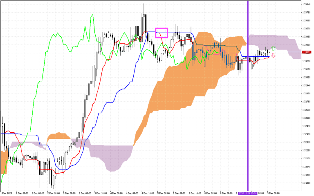Click the 1.33840 price scale label
The image size is (314, 196).
coord(306,4)
